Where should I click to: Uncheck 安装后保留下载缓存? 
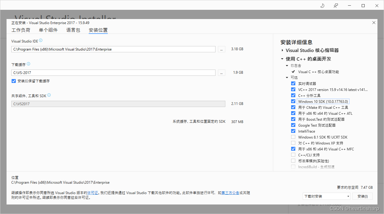(x=13, y=81)
